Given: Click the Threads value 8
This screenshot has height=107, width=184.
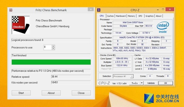Looking at the screenshot, I should pos(168,76).
